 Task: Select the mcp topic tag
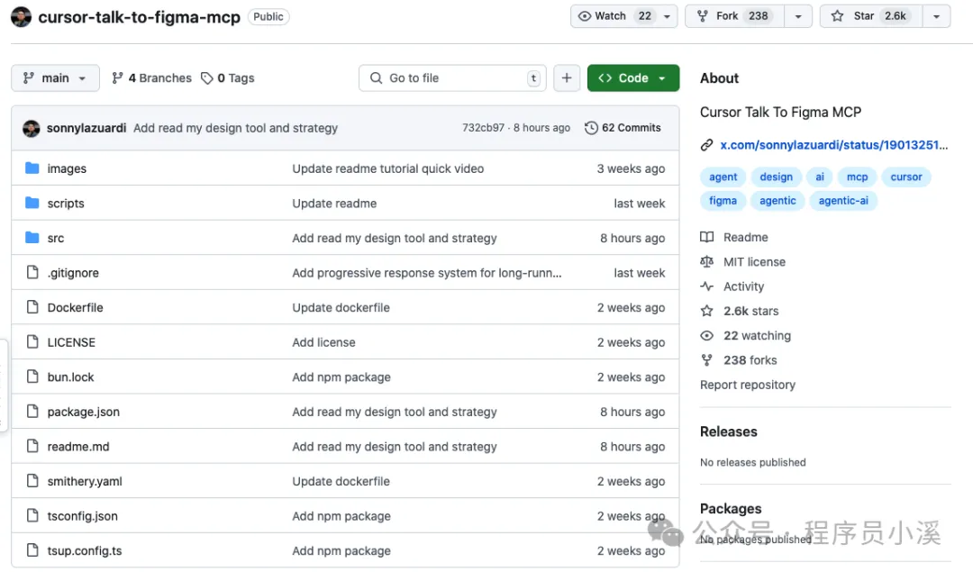tap(857, 177)
